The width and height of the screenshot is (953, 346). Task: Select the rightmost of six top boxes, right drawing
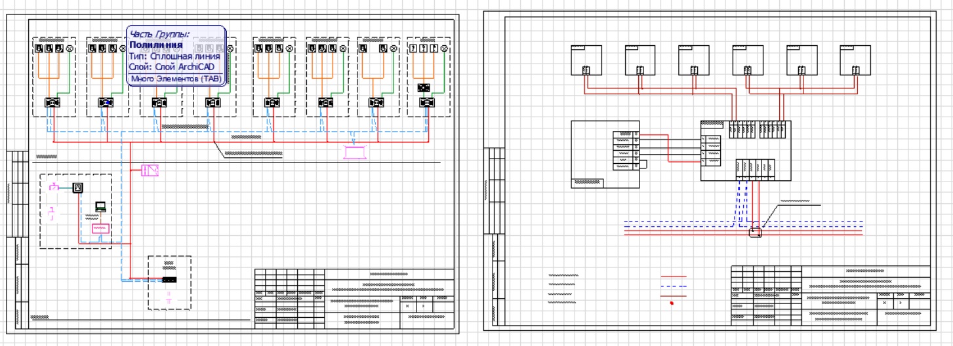click(x=855, y=60)
